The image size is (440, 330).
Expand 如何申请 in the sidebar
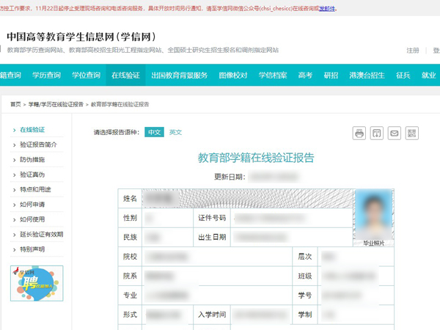pyautogui.click(x=32, y=204)
